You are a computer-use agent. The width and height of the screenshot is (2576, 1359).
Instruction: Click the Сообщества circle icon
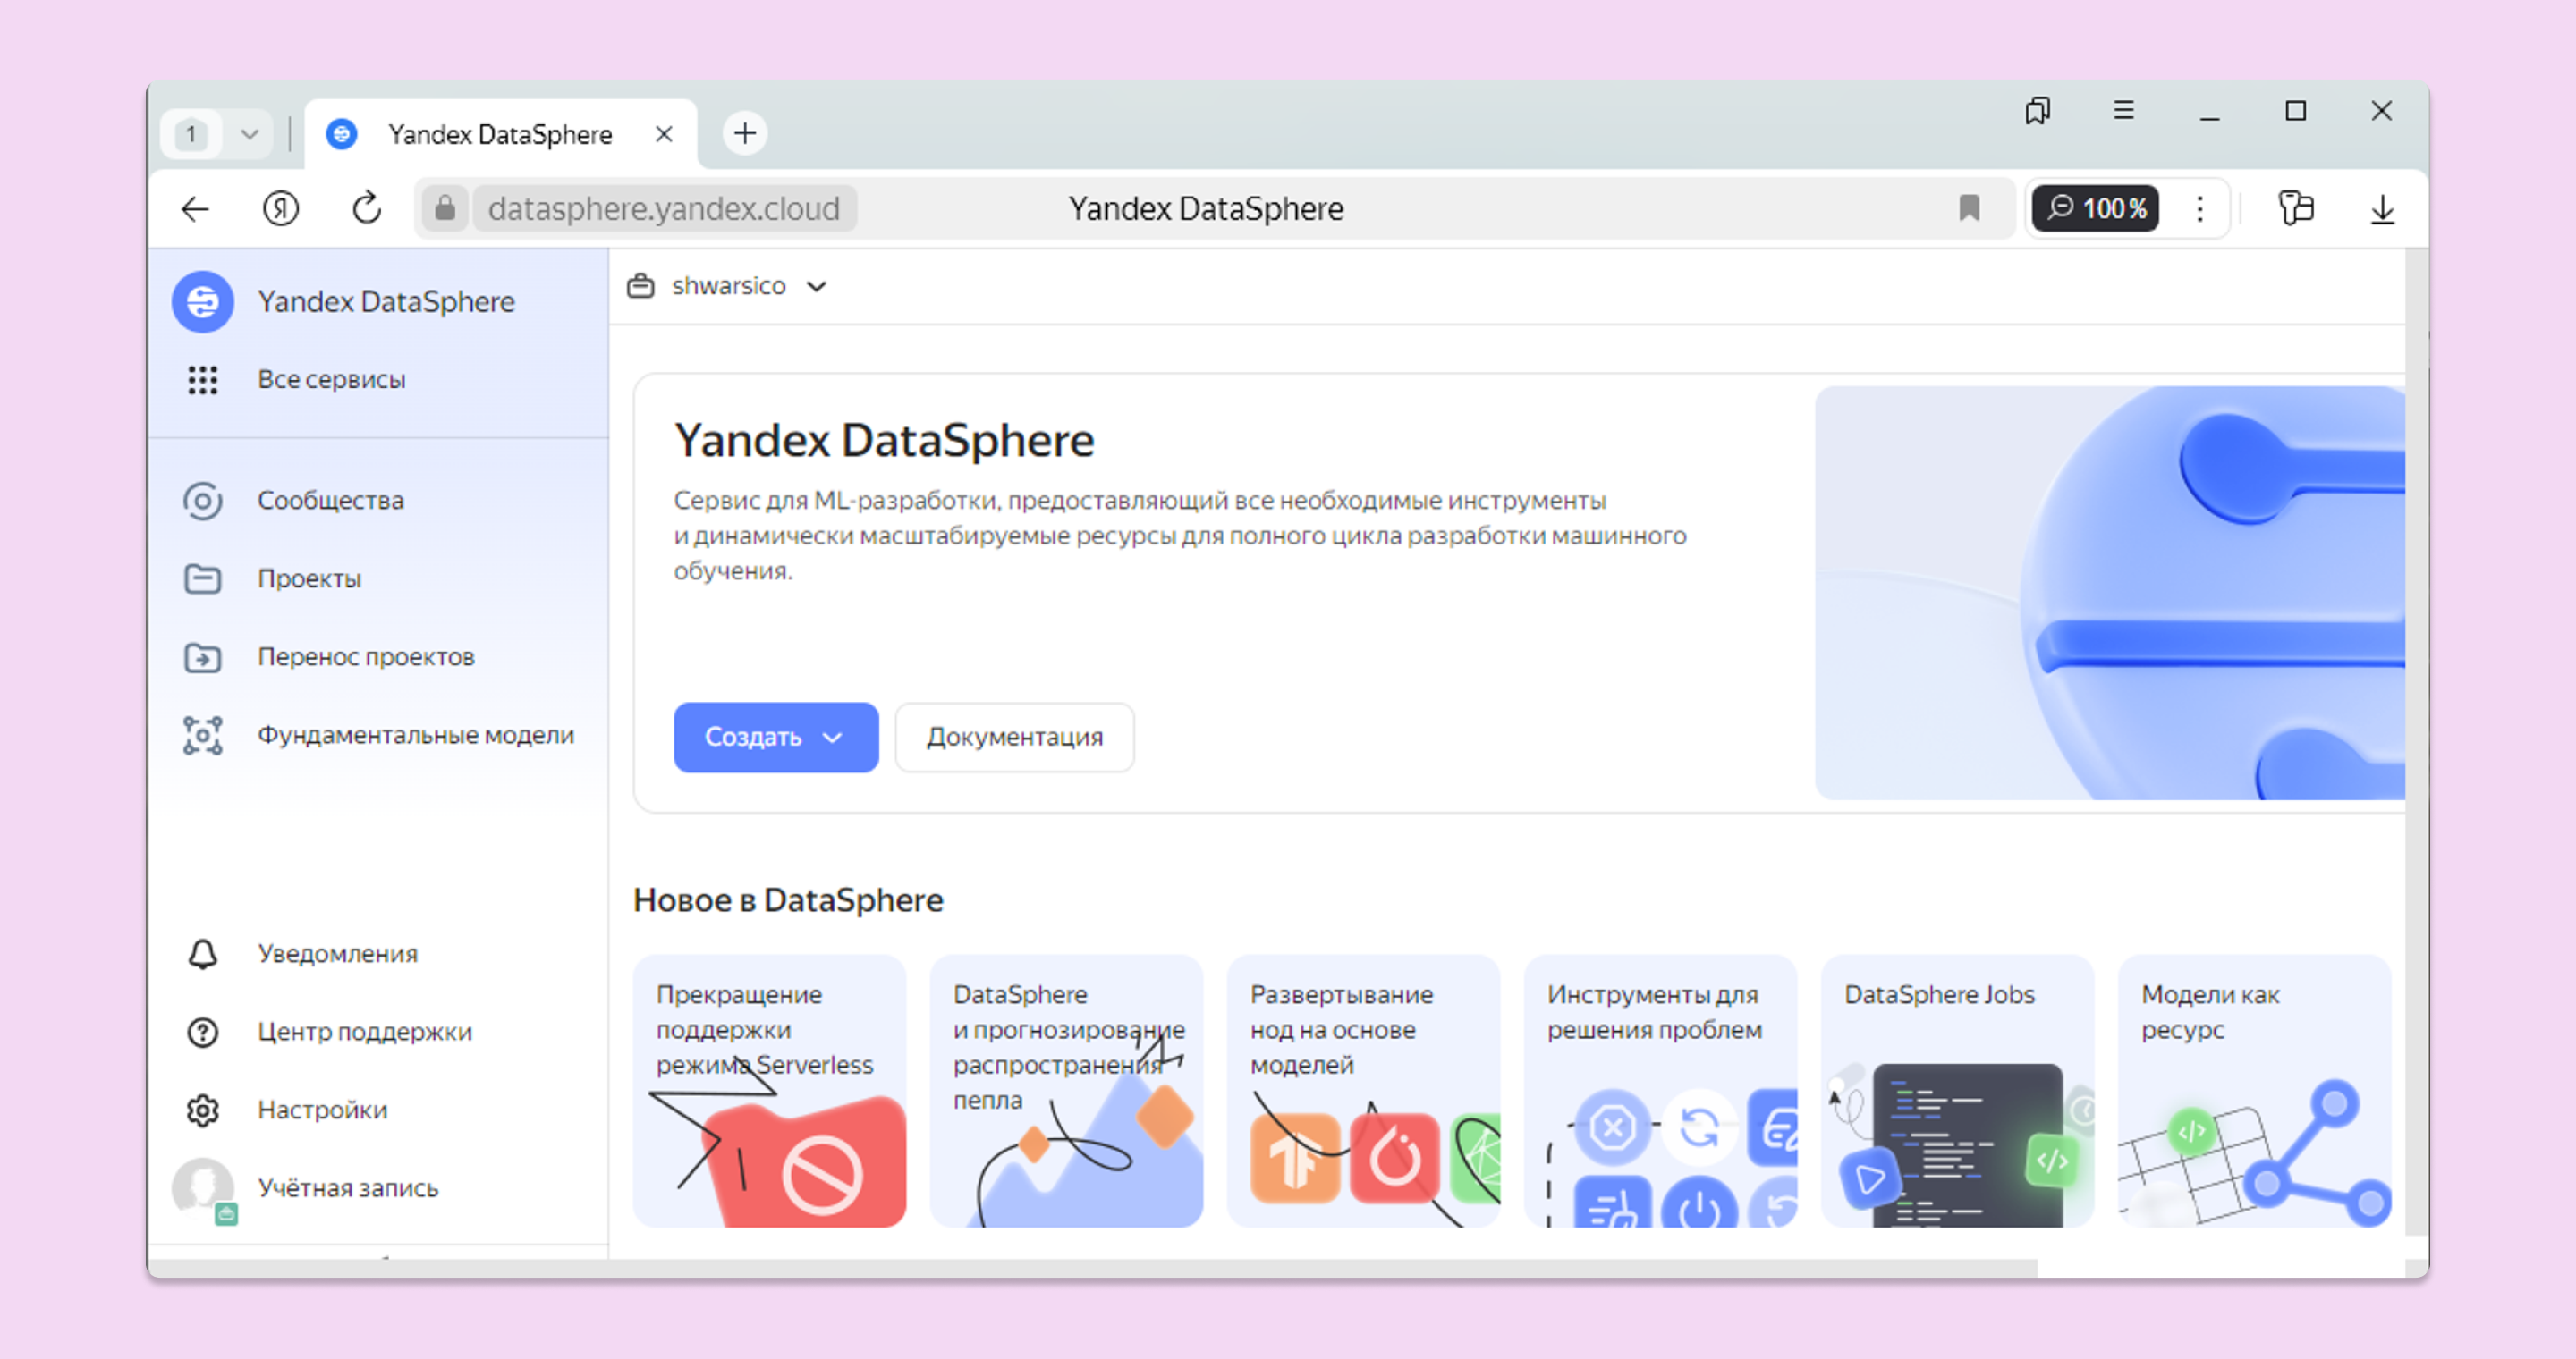pyautogui.click(x=203, y=501)
